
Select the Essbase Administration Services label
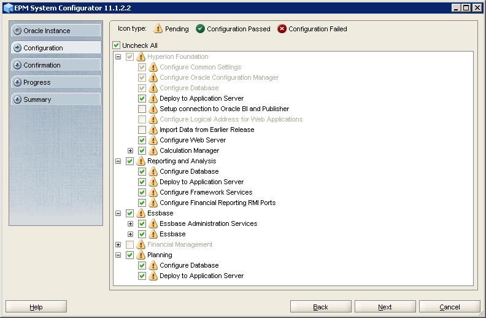tap(208, 223)
